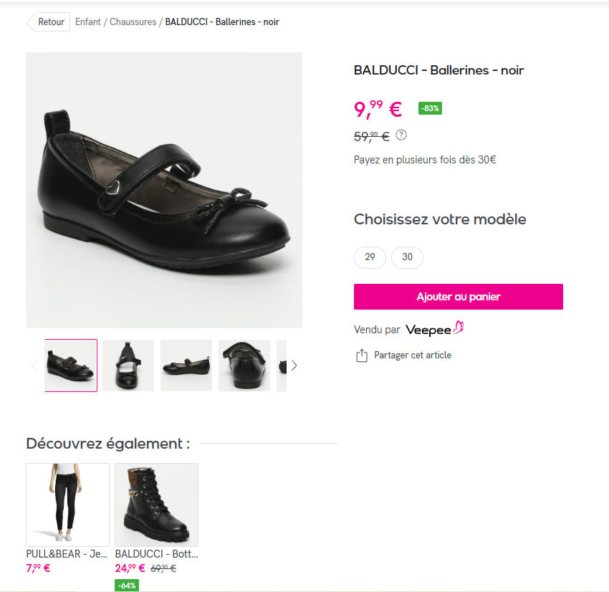Select size 30

[407, 257]
